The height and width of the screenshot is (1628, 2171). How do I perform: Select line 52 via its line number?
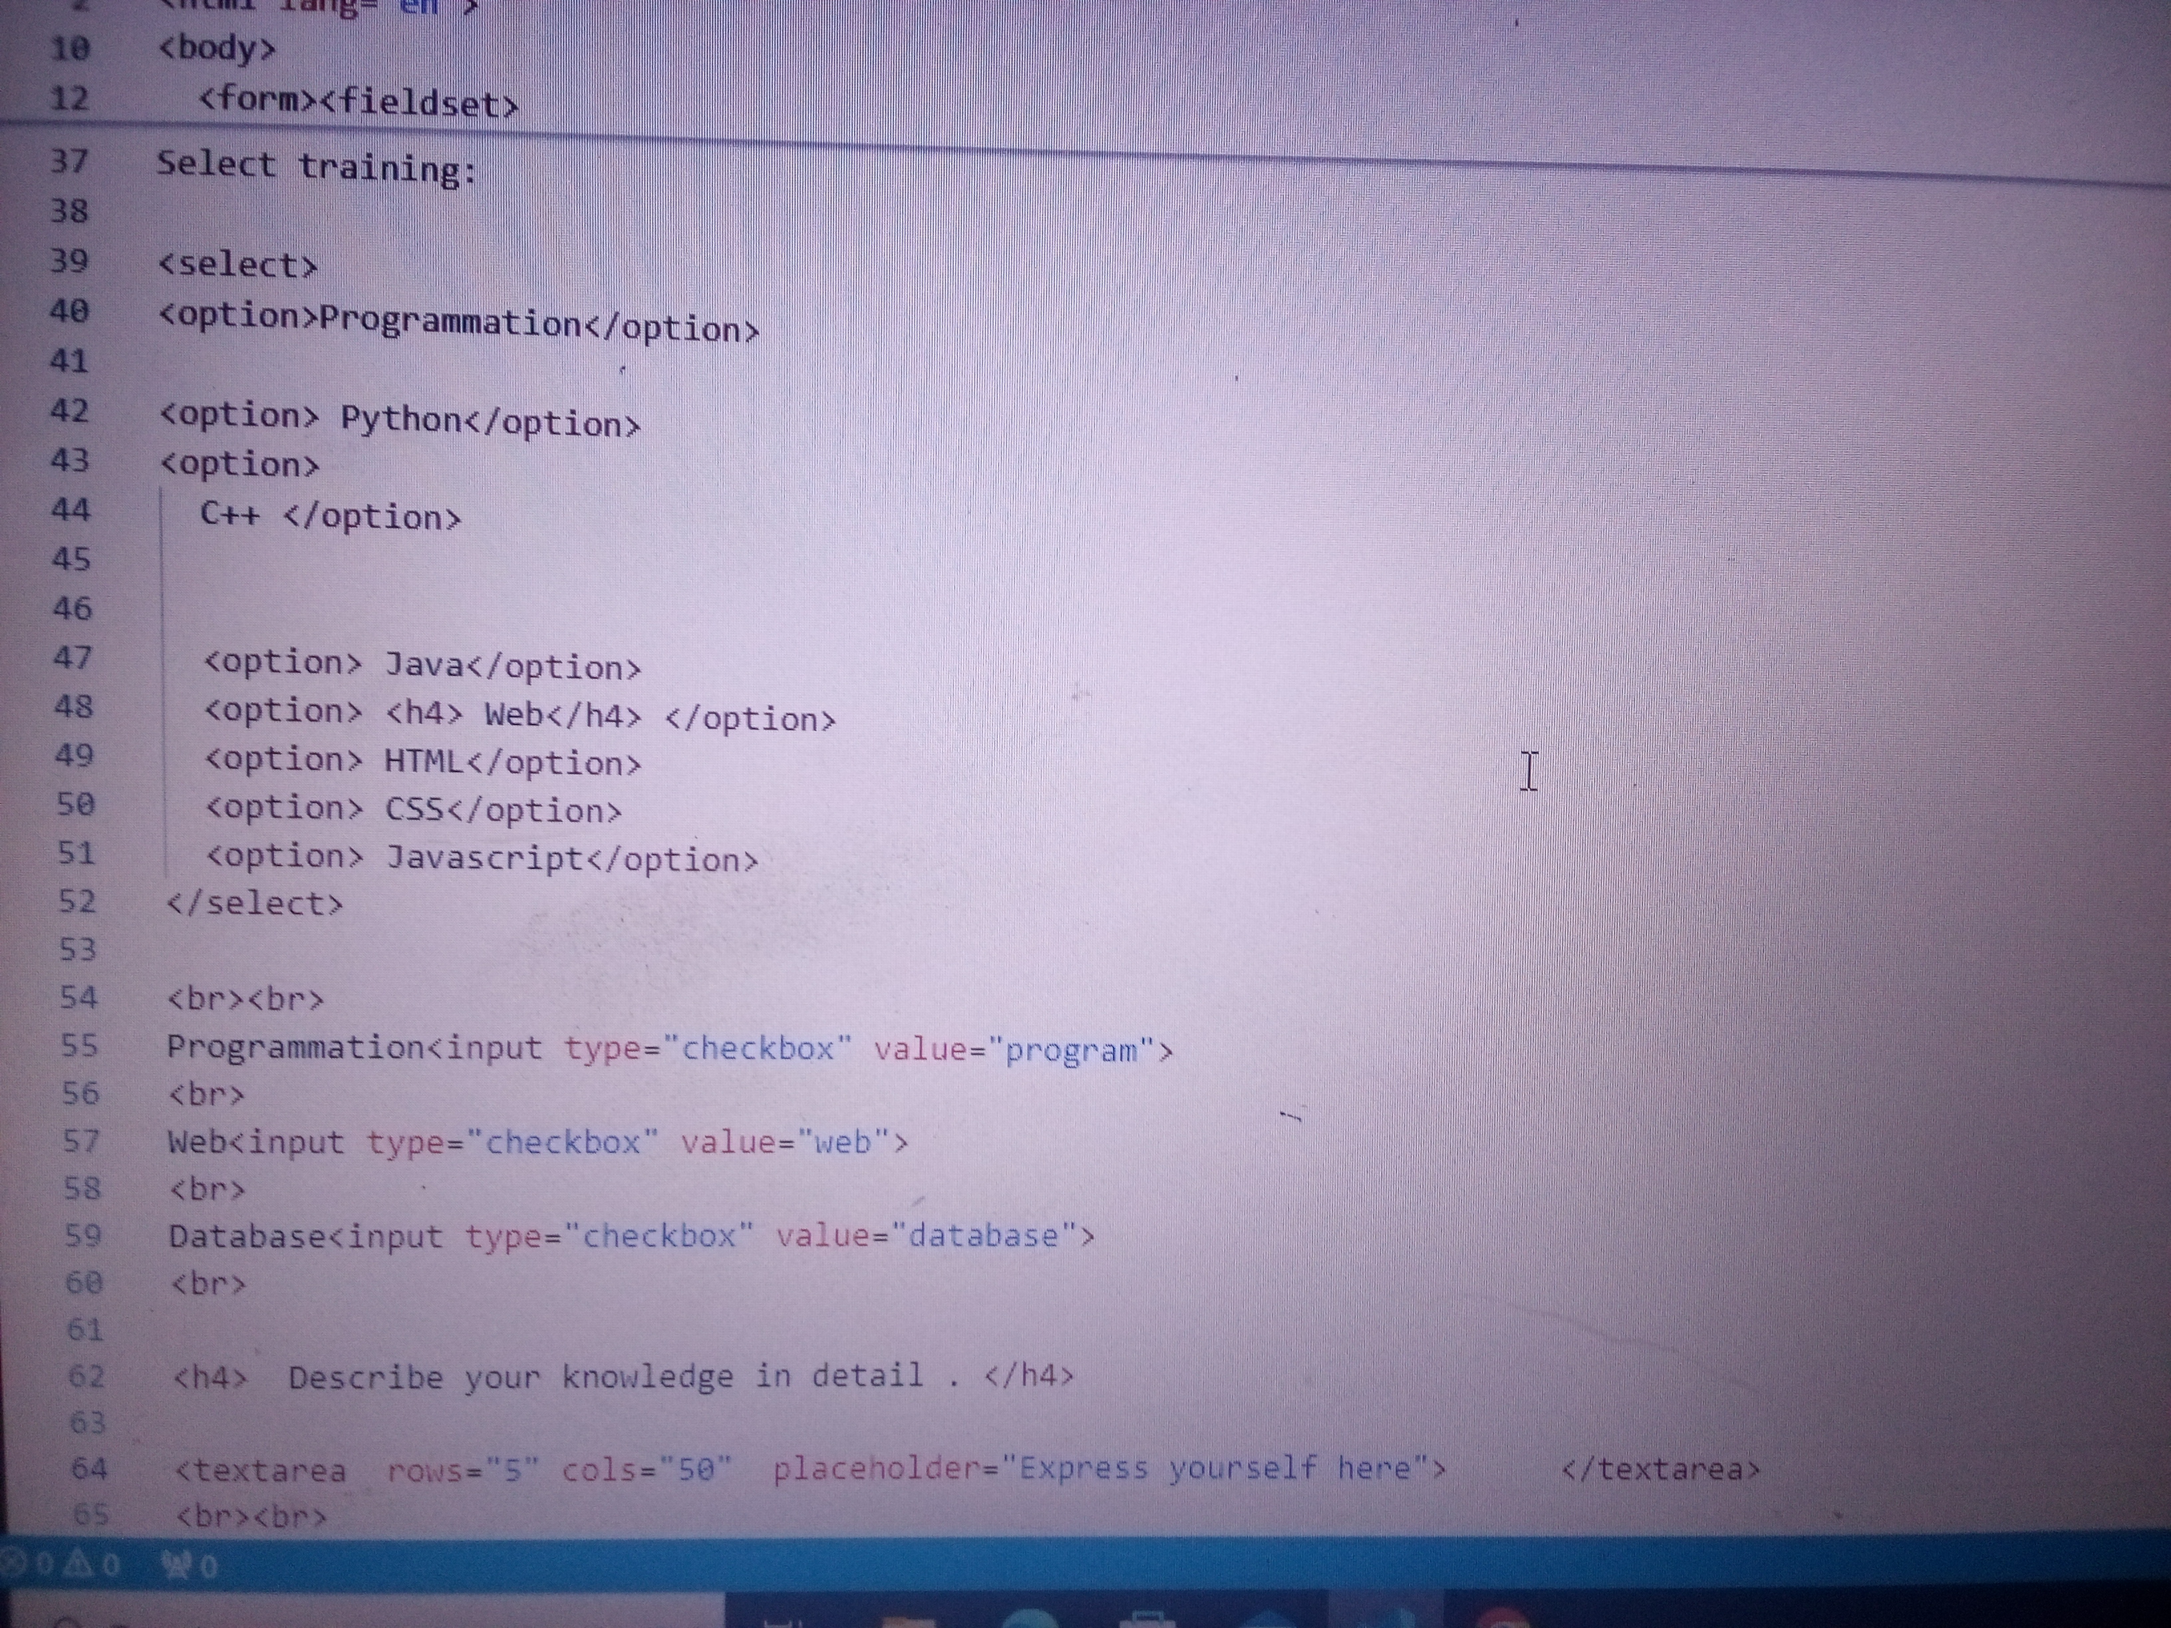[x=78, y=901]
